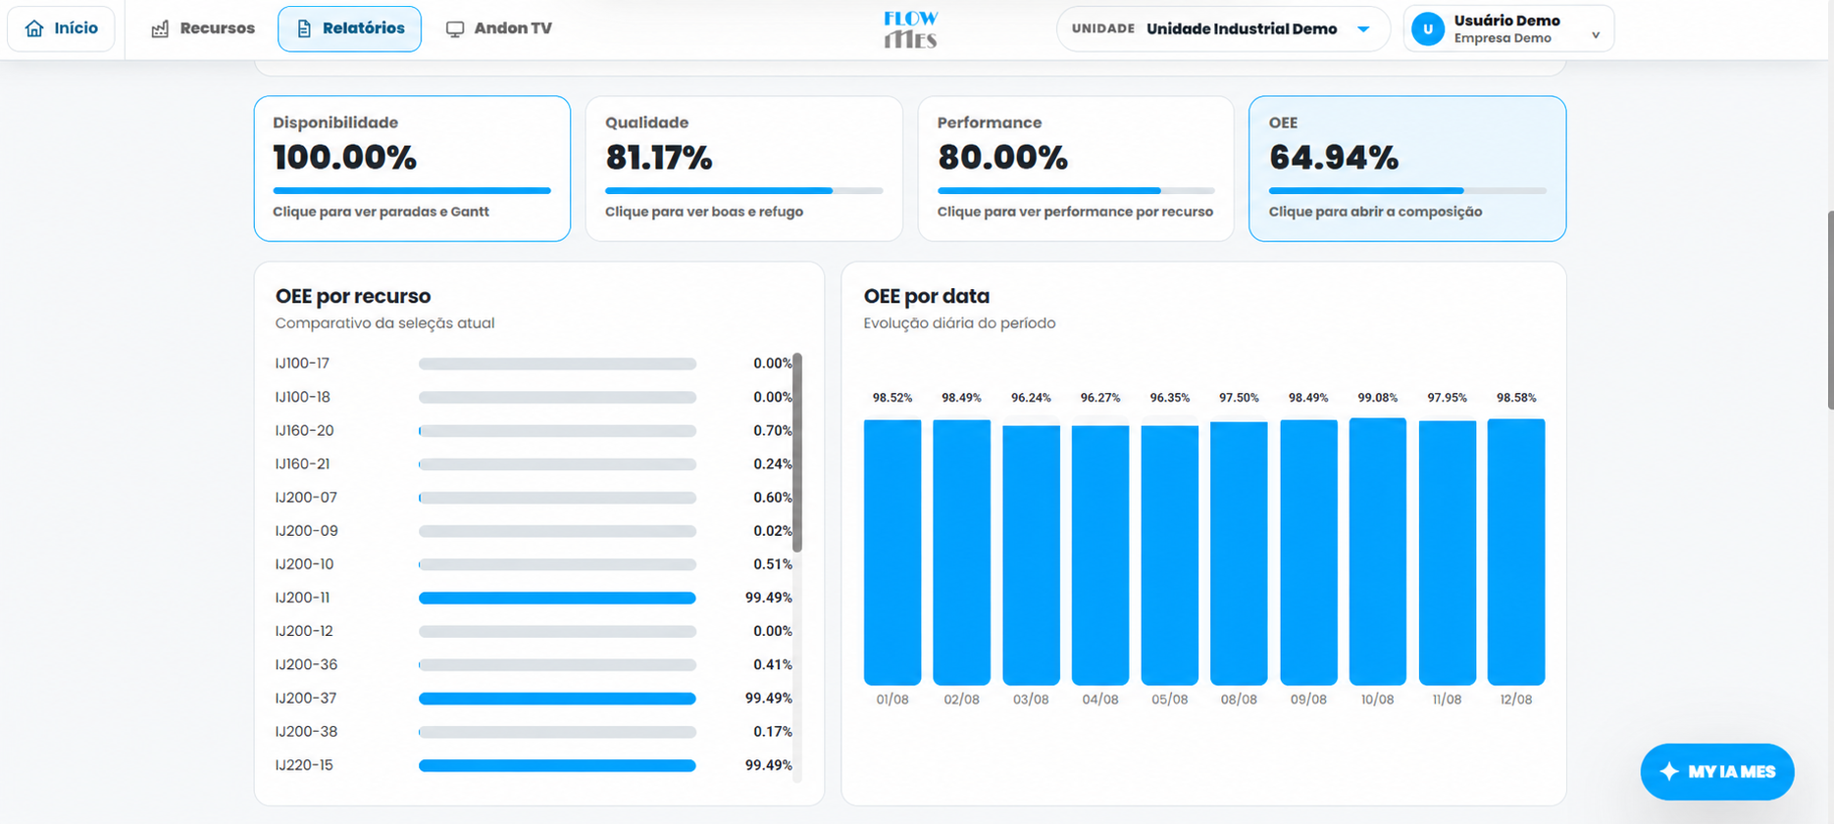Click the Flow MES logo
The width and height of the screenshot is (1834, 824).
(x=910, y=29)
